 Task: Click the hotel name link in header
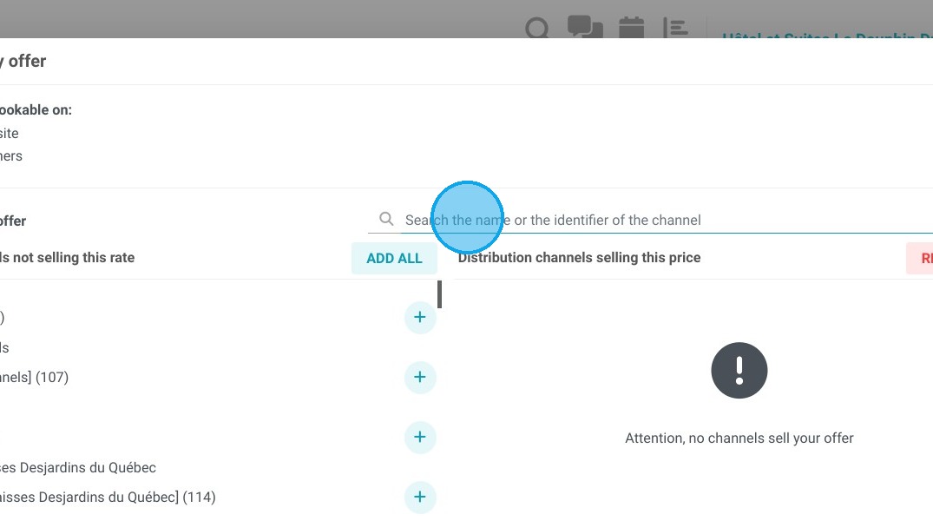click(x=827, y=36)
